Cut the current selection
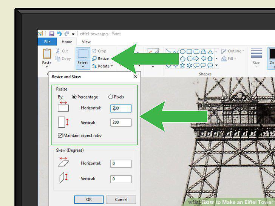Image resolution: width=275 pixels, height=206 pixels. coord(62,51)
